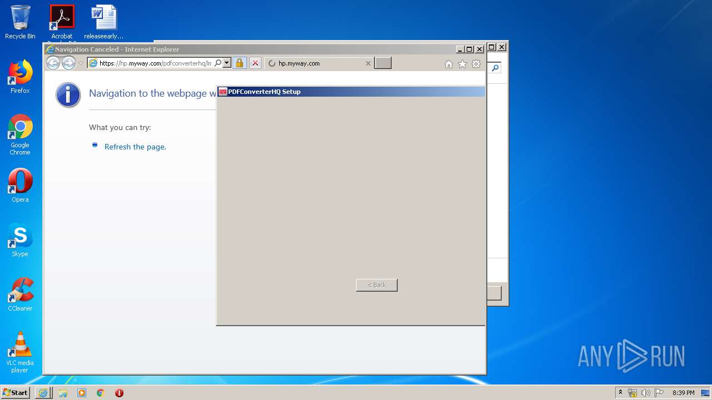Select the hp.myway.com tab

pyautogui.click(x=319, y=63)
